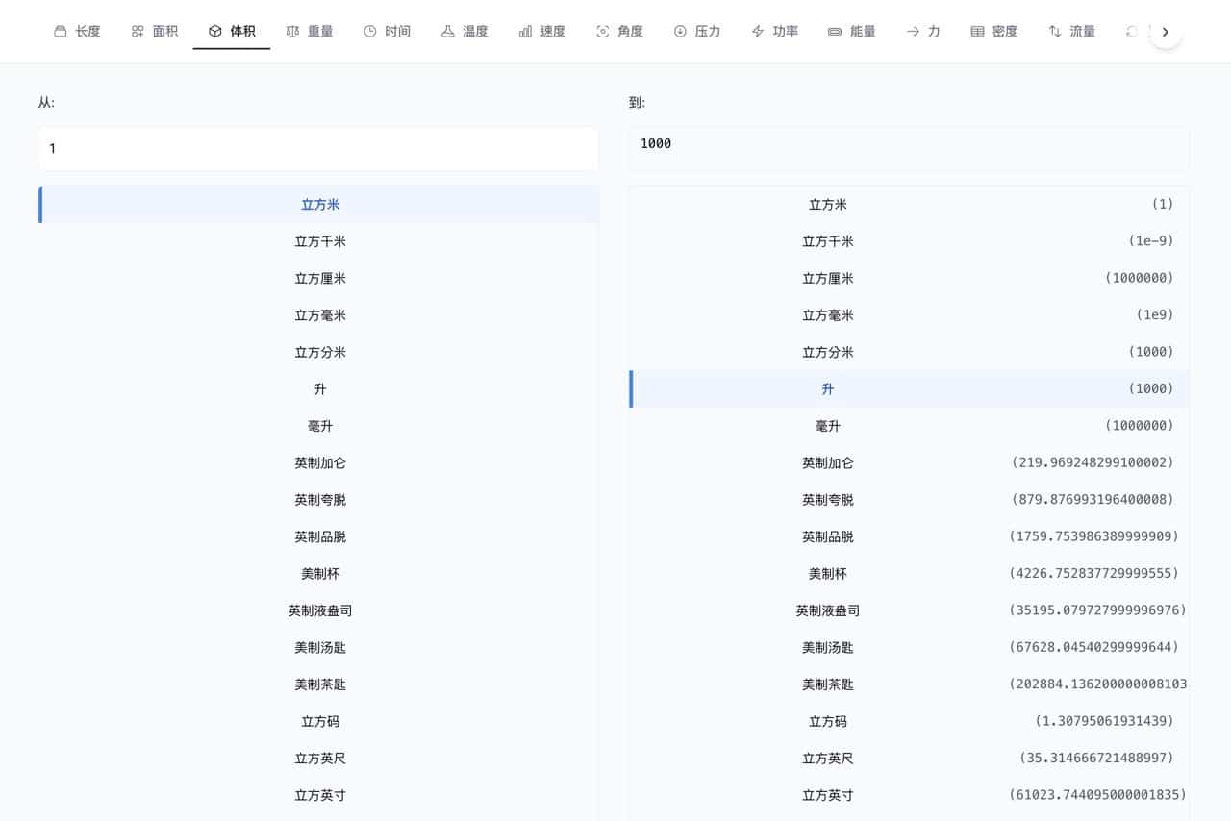Choose target row 立方厘米 (1000000)
Screen dimensions: 1231x821
coord(909,279)
